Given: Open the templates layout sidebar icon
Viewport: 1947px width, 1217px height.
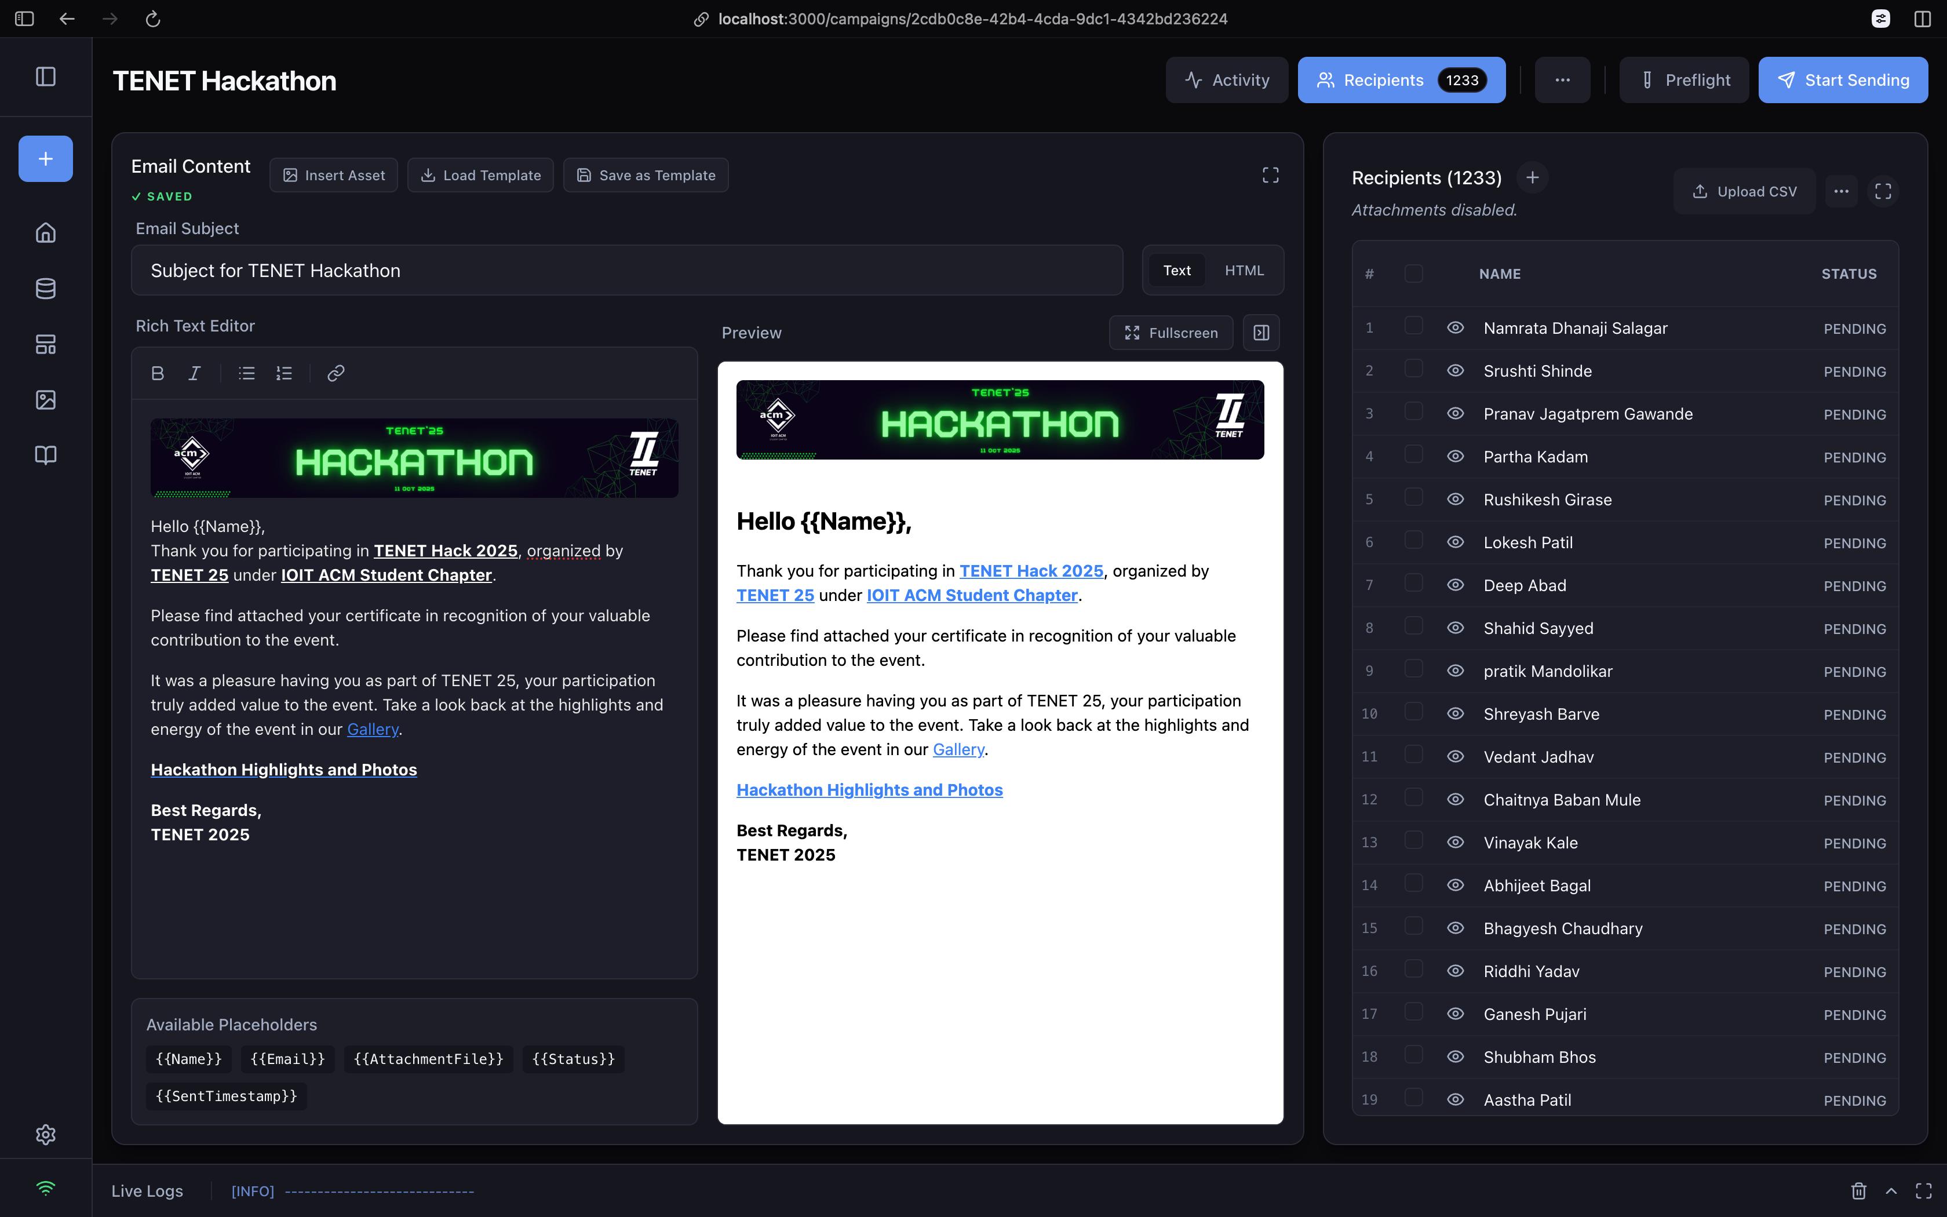Looking at the screenshot, I should pos(46,344).
